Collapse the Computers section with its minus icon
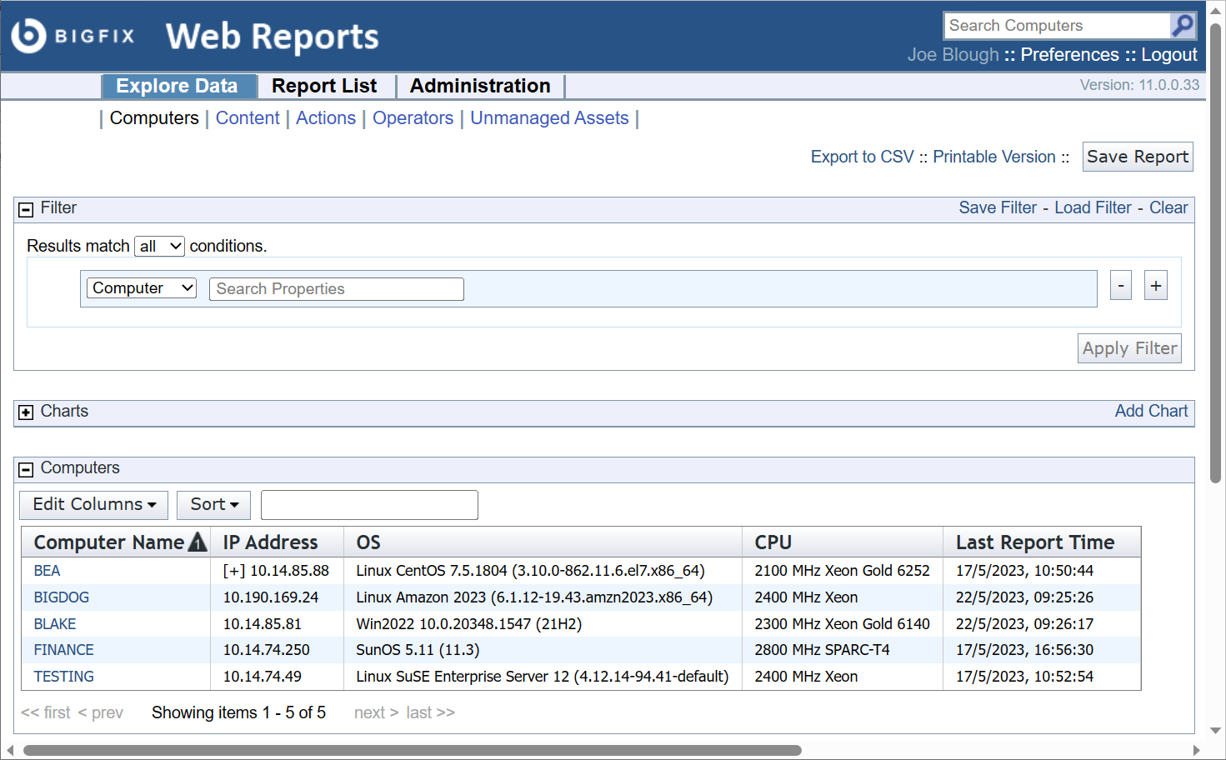Screen dimensions: 1226x760 26,469
